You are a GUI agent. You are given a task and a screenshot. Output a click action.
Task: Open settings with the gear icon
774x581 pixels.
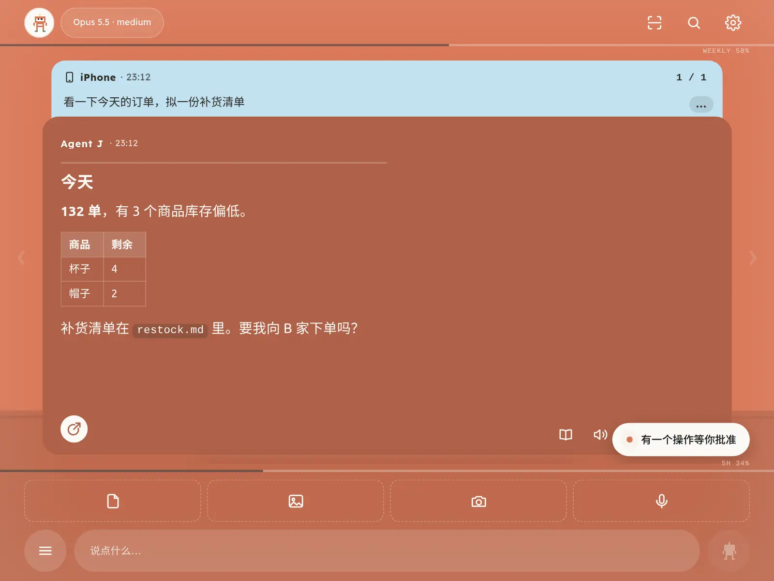[x=733, y=23]
